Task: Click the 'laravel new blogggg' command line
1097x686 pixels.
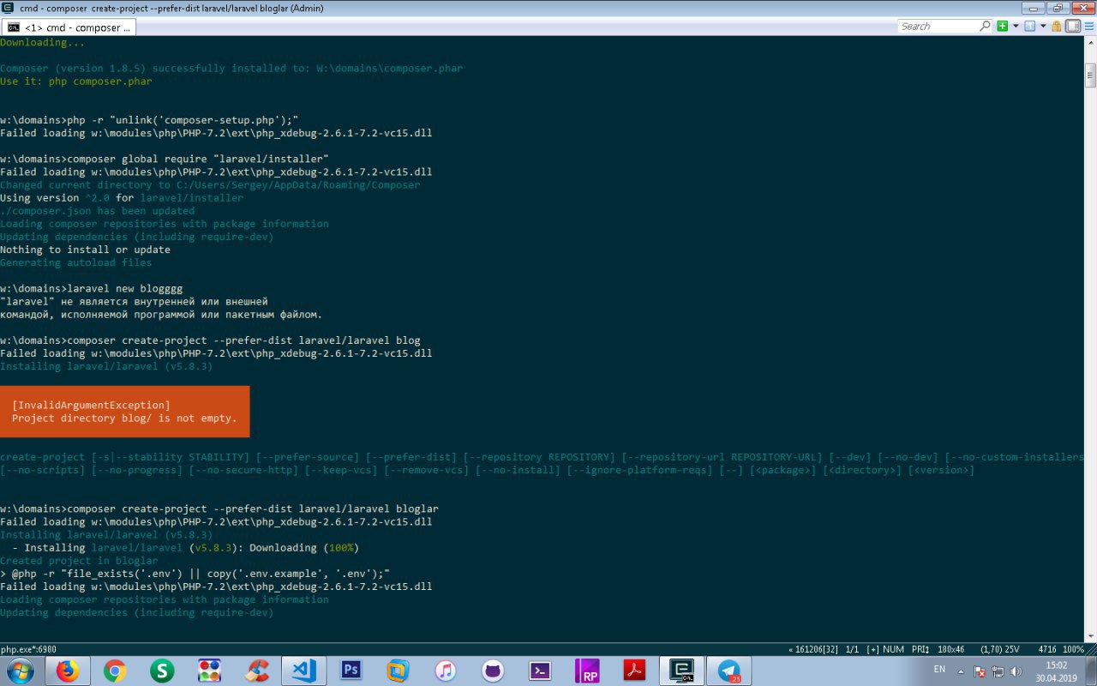Action: [x=92, y=289]
